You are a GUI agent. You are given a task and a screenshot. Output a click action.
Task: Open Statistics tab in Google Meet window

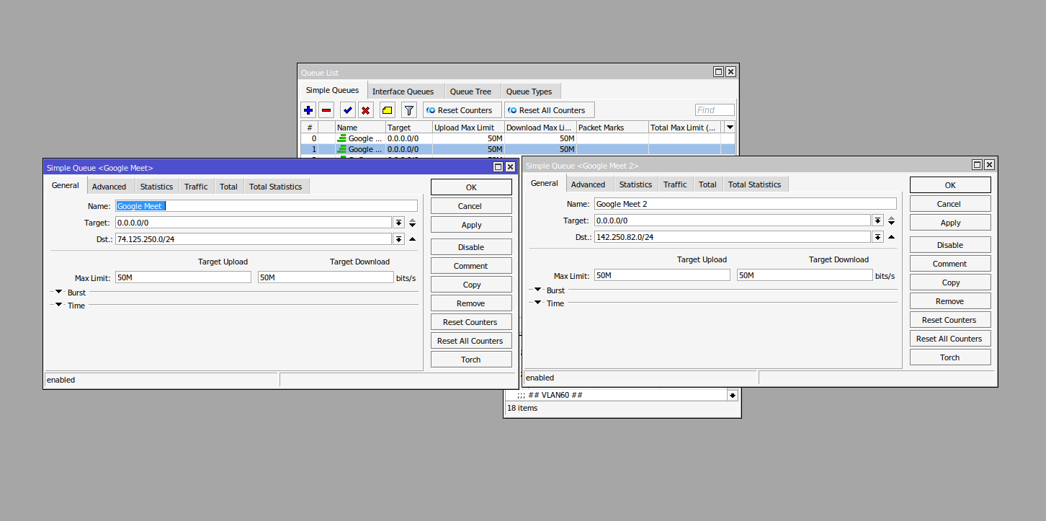coord(156,187)
